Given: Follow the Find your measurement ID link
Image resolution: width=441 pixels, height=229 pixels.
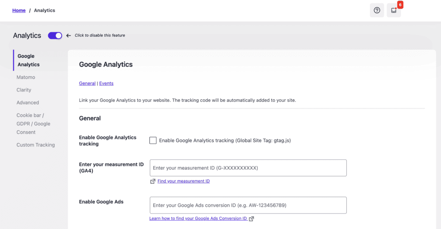Looking at the screenshot, I should pyautogui.click(x=183, y=181).
